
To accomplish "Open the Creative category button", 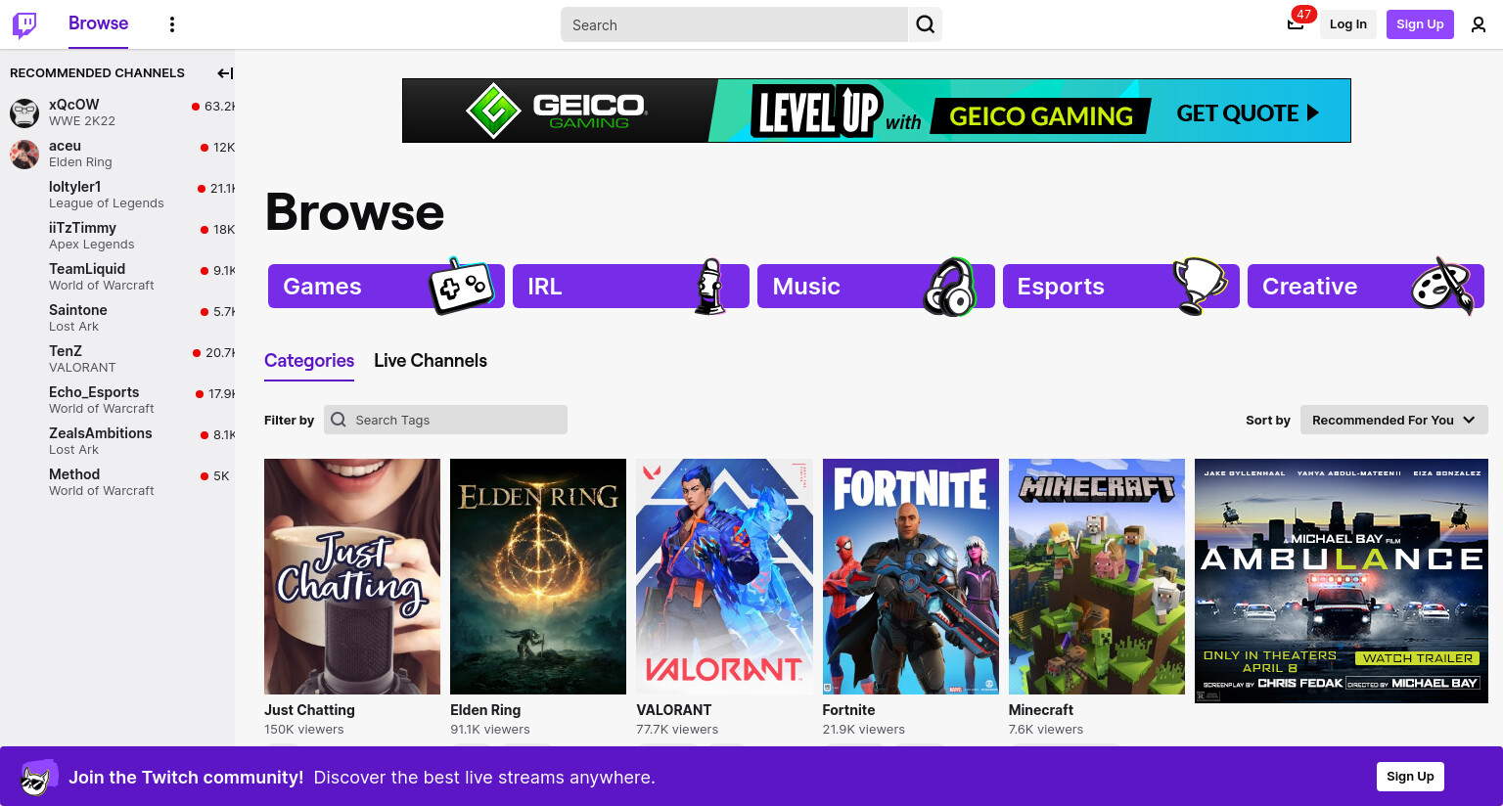I will (1366, 287).
